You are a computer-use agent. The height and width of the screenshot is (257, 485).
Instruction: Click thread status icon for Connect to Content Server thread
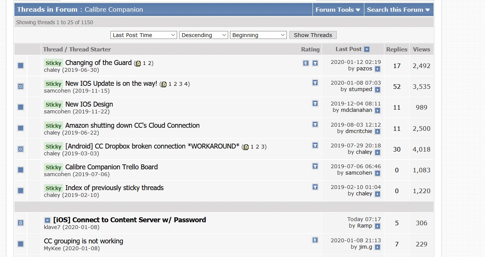click(x=21, y=223)
